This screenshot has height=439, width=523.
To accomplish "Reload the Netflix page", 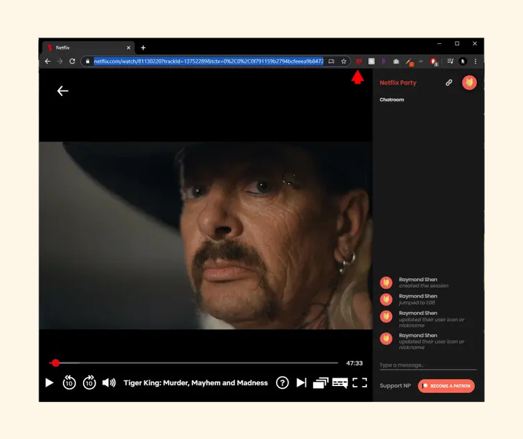I will [x=72, y=61].
